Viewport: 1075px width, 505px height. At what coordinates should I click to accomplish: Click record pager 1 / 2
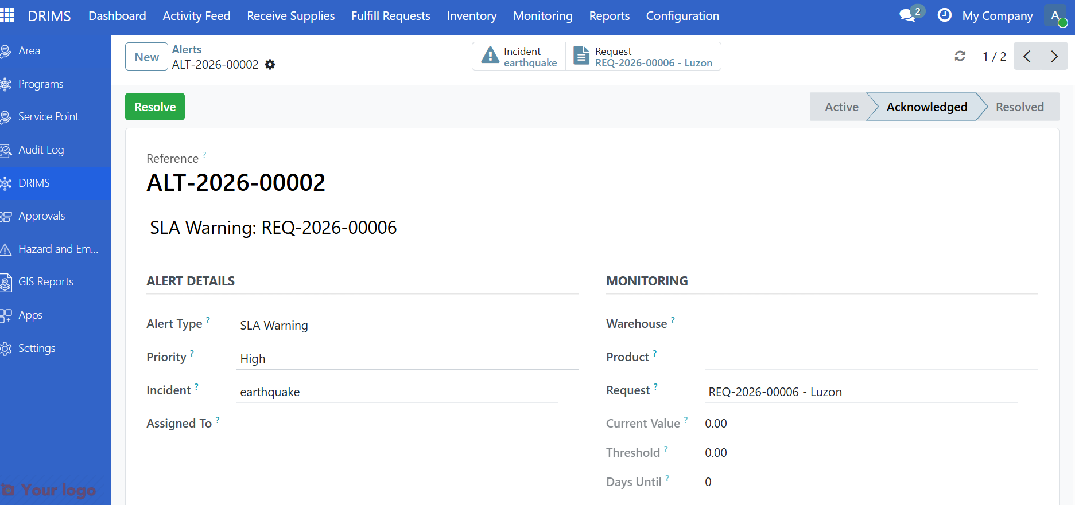(994, 56)
